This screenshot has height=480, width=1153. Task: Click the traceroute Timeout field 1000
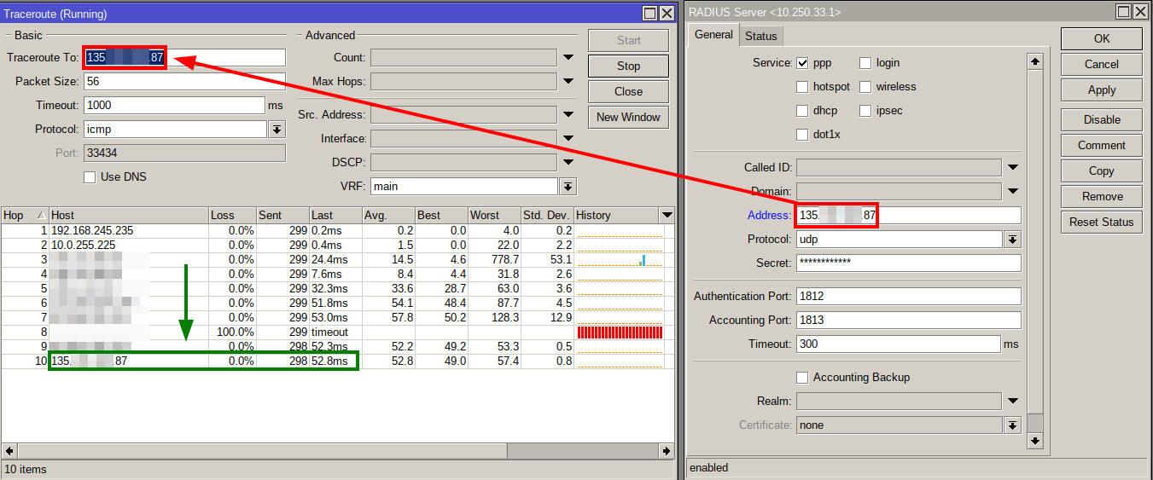(174, 106)
